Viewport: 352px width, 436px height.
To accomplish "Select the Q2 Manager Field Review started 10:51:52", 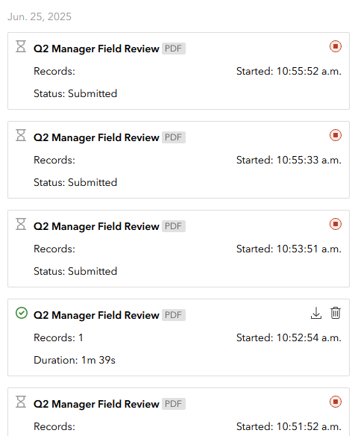I will tap(96, 404).
